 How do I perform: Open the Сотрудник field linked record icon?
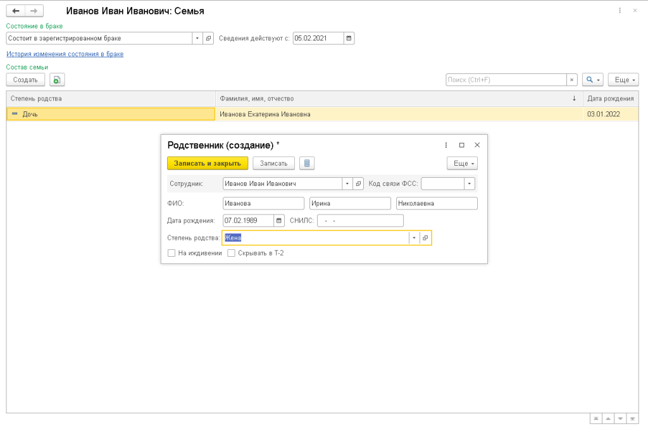pos(358,183)
